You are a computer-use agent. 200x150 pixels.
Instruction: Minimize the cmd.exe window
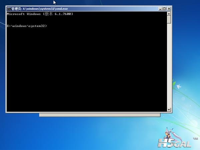point(160,9)
